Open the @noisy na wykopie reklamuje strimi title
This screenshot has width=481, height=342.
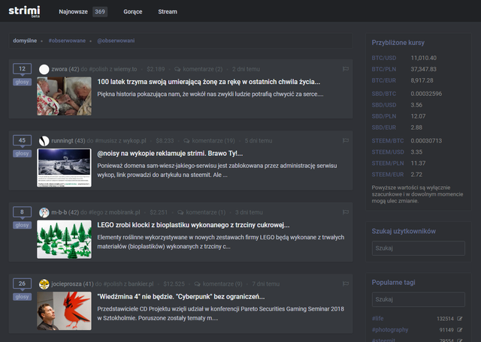point(170,154)
